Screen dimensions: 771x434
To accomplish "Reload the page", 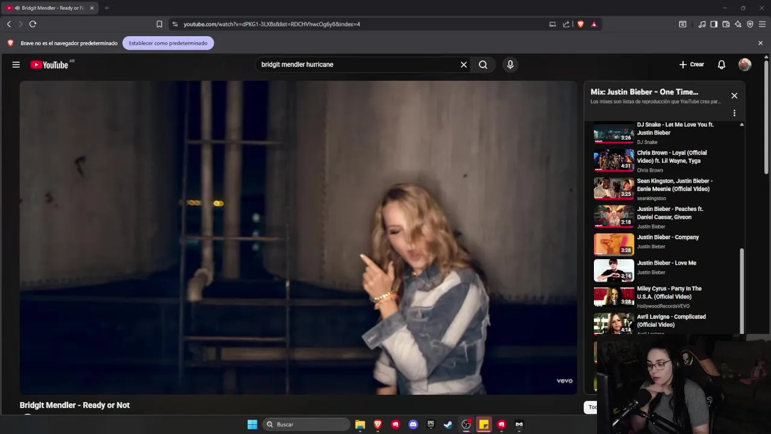I will pyautogui.click(x=33, y=24).
